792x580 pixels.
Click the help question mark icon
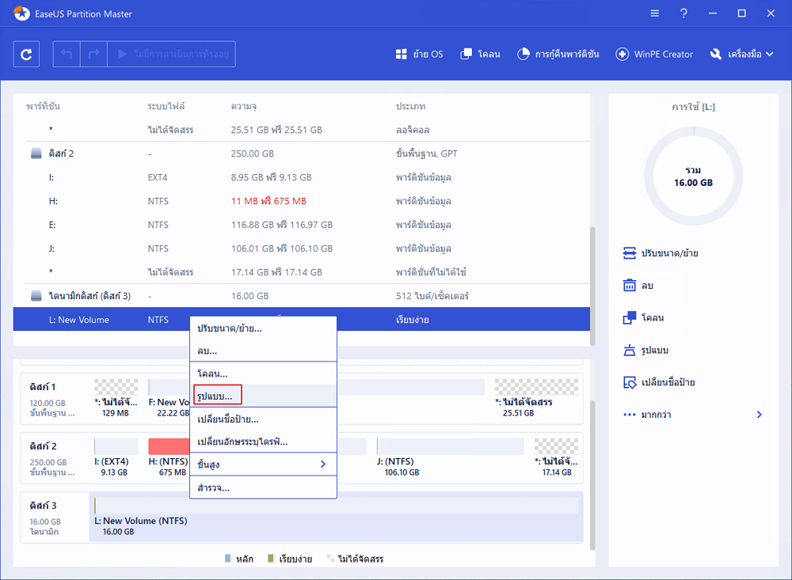[683, 13]
